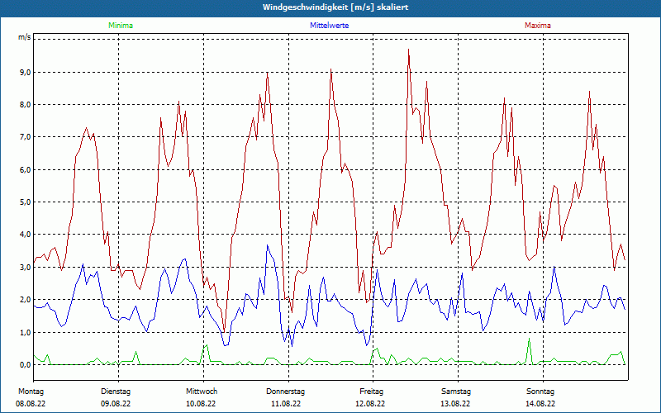Click the 'Sonntag' day label
Screen dimensions: 661x413
pyautogui.click(x=540, y=392)
